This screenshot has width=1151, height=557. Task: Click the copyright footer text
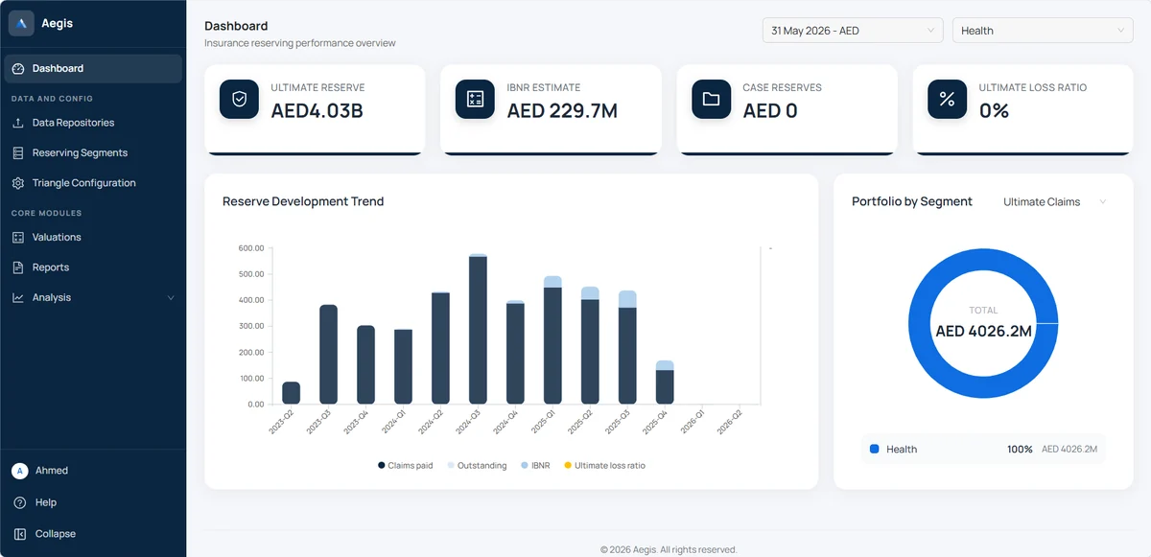669,549
